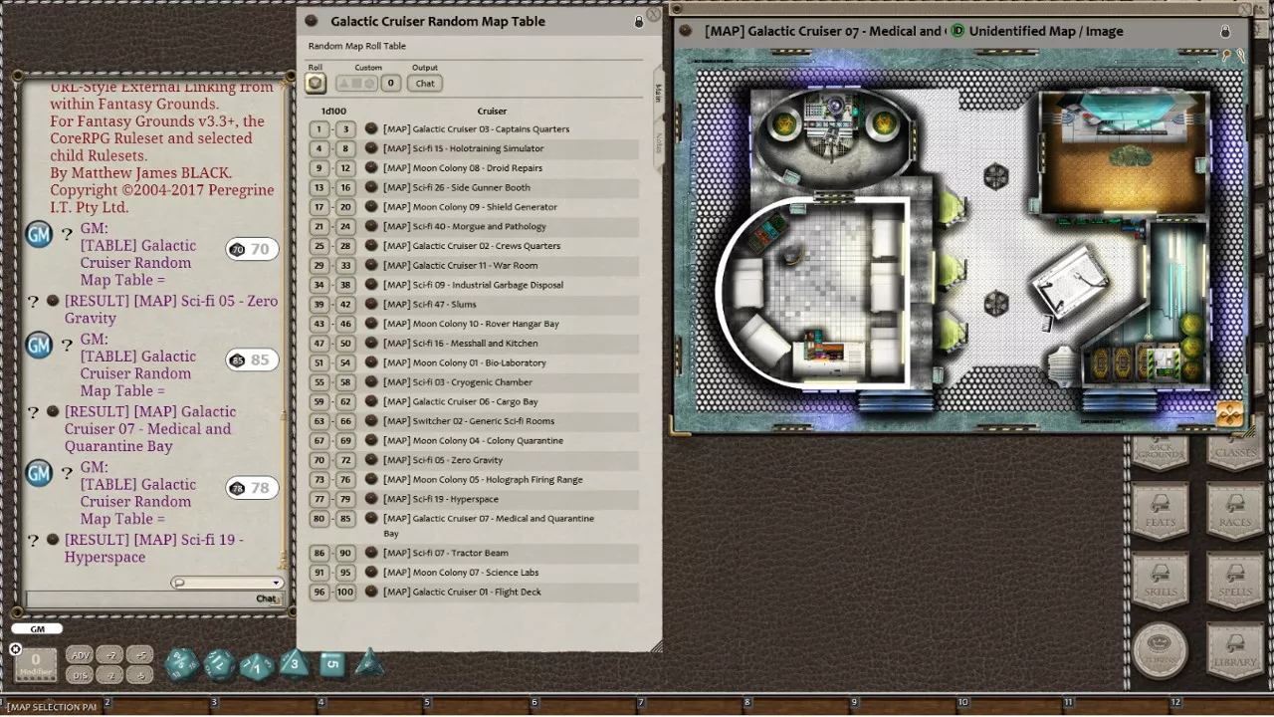
Task: Pick up the d6 die
Action: tap(332, 664)
